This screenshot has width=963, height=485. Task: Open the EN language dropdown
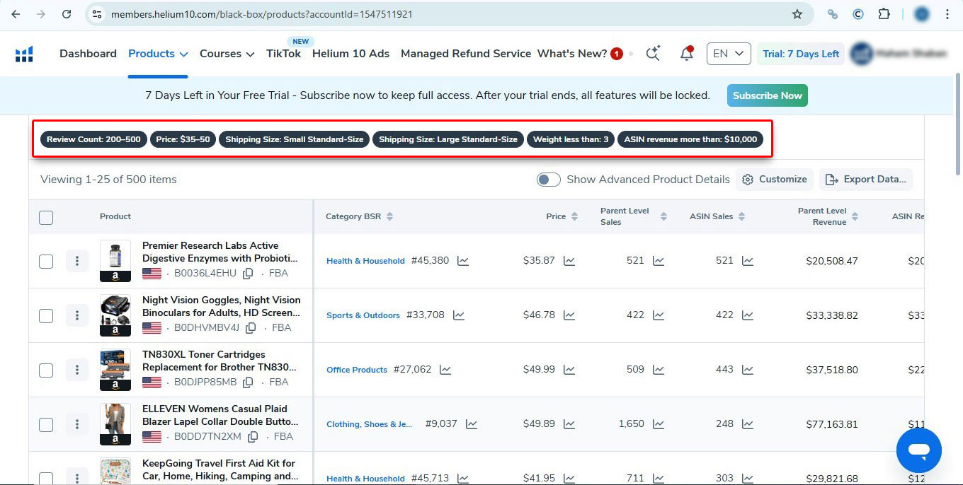point(729,54)
